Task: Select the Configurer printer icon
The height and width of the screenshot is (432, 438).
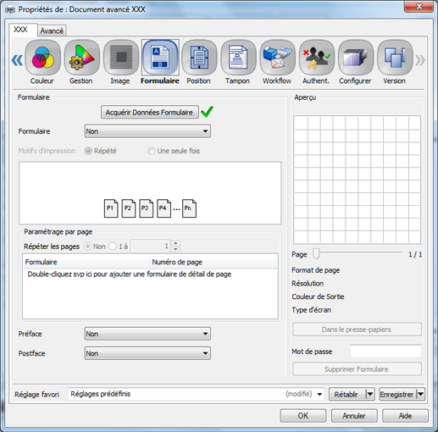Action: tap(356, 58)
